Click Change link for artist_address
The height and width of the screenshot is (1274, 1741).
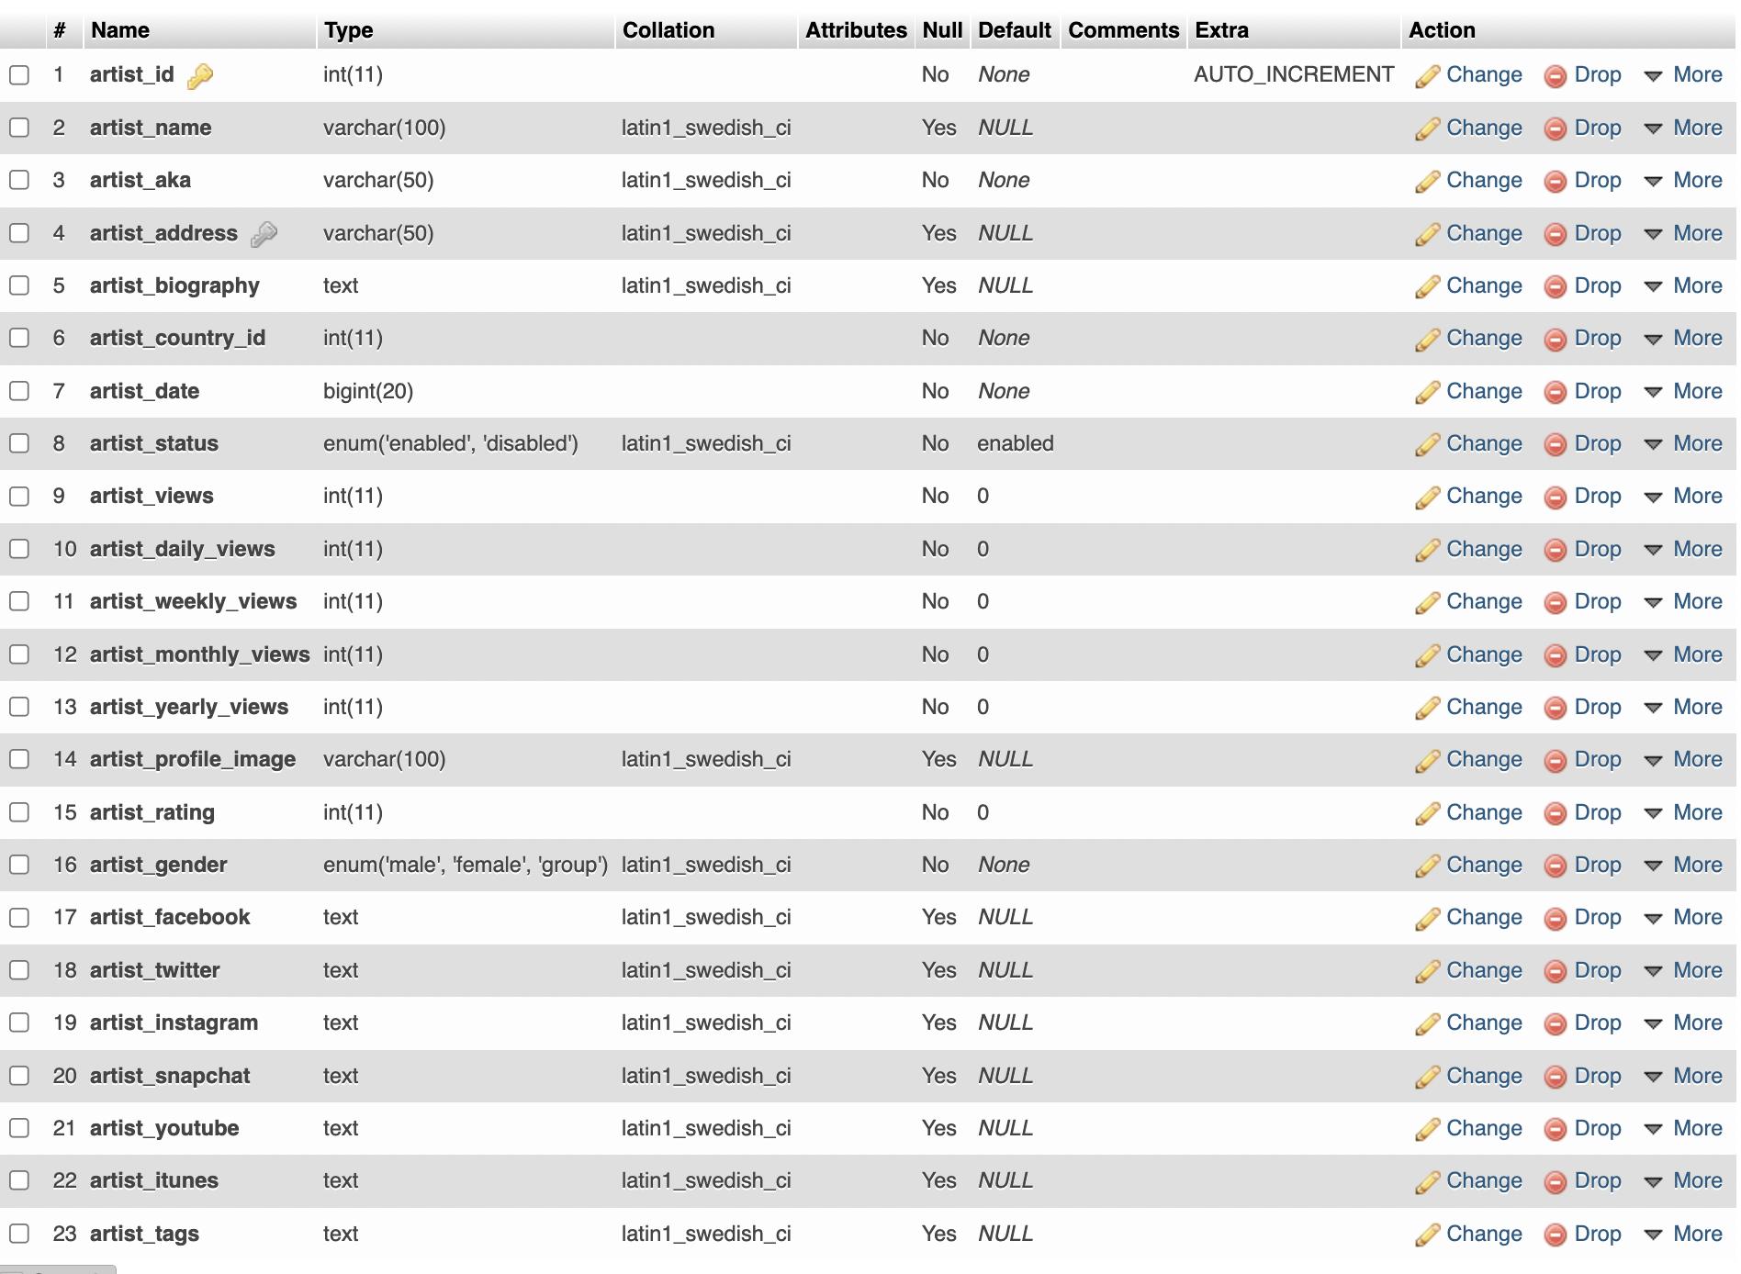click(1484, 233)
